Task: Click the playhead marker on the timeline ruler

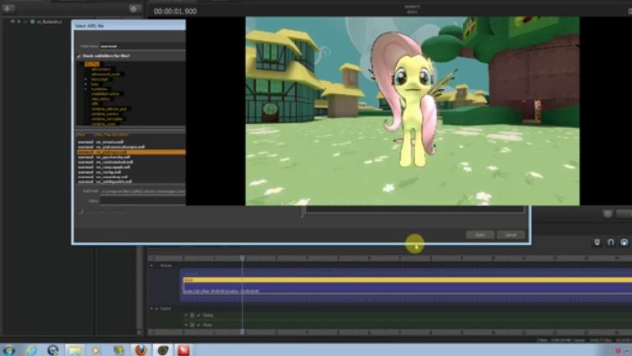Action: pos(242,258)
